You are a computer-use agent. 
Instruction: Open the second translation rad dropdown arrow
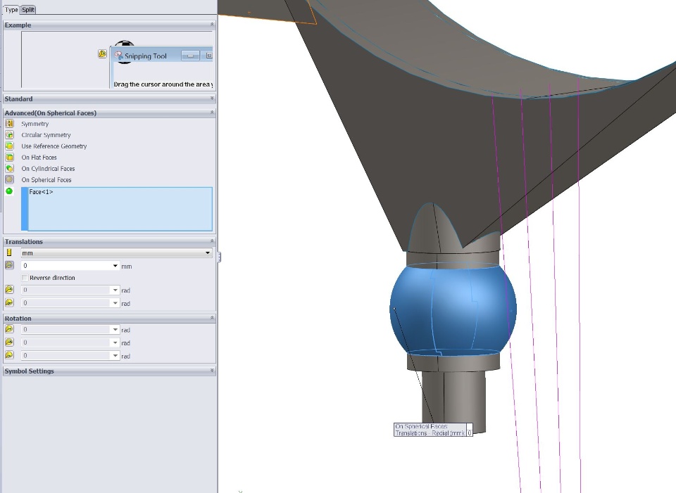tap(115, 303)
